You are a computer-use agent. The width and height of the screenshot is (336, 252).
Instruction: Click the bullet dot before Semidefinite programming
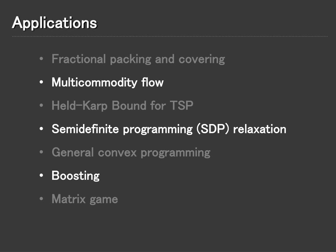(x=41, y=129)
